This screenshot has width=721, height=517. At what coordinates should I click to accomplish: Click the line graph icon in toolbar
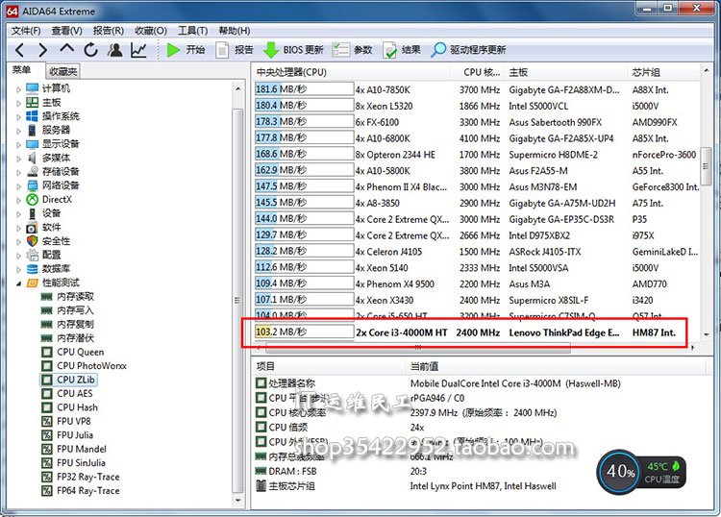tap(139, 50)
